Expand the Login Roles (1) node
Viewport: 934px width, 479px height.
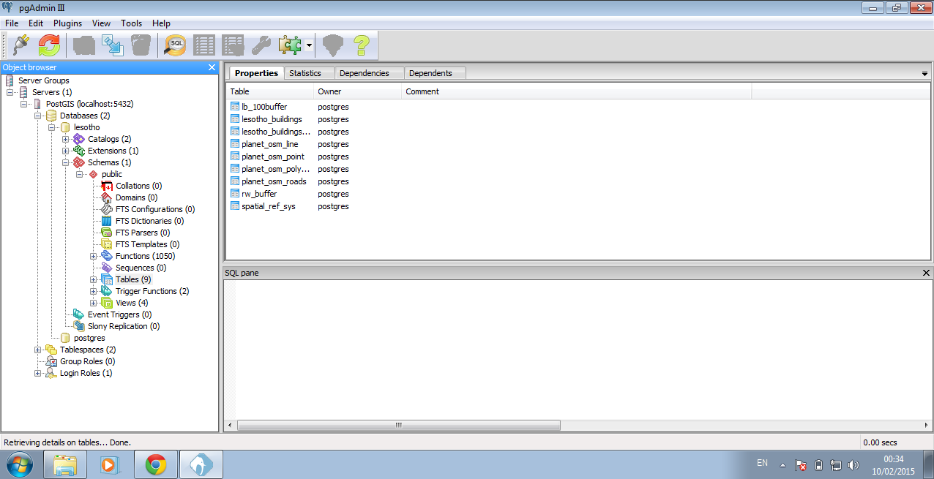click(38, 373)
